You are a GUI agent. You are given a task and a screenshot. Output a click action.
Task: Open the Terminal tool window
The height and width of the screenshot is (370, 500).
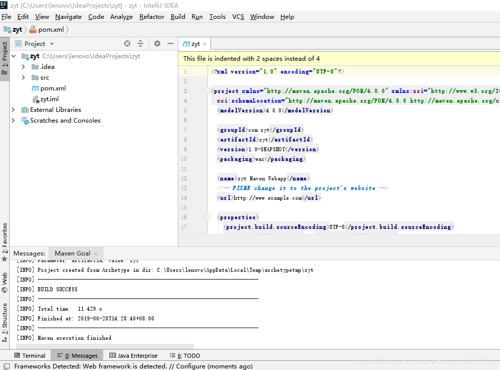[x=30, y=355]
